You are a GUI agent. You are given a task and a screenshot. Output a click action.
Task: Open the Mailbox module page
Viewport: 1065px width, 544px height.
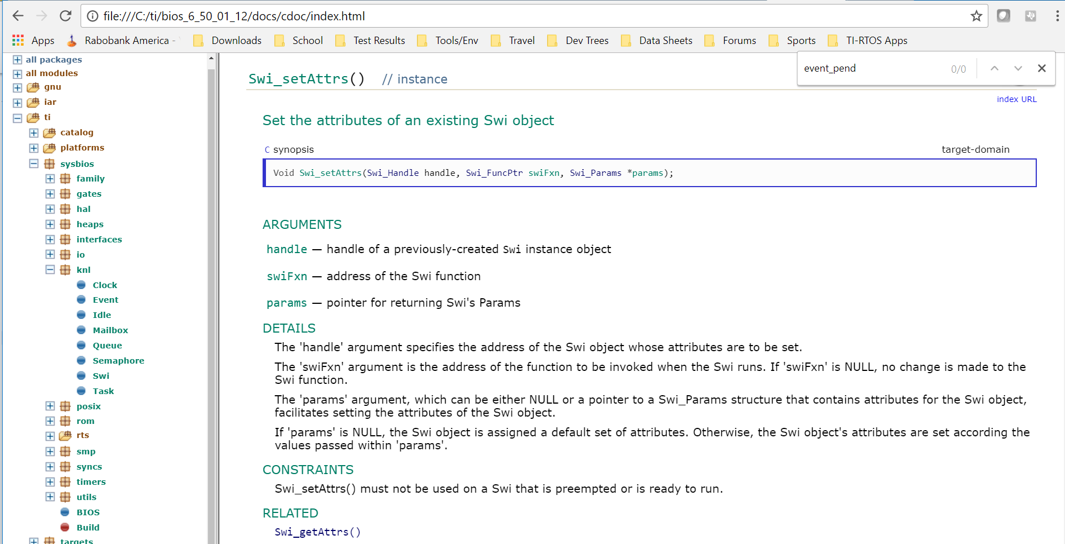coord(110,330)
